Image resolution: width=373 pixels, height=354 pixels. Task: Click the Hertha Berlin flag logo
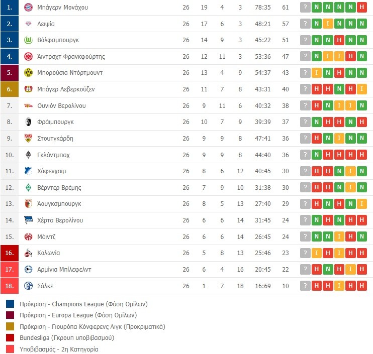click(28, 220)
